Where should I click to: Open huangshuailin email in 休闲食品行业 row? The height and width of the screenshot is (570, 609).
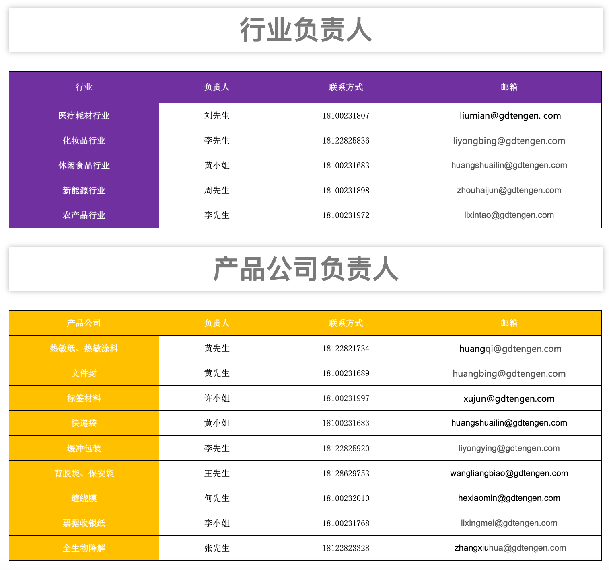tap(509, 166)
